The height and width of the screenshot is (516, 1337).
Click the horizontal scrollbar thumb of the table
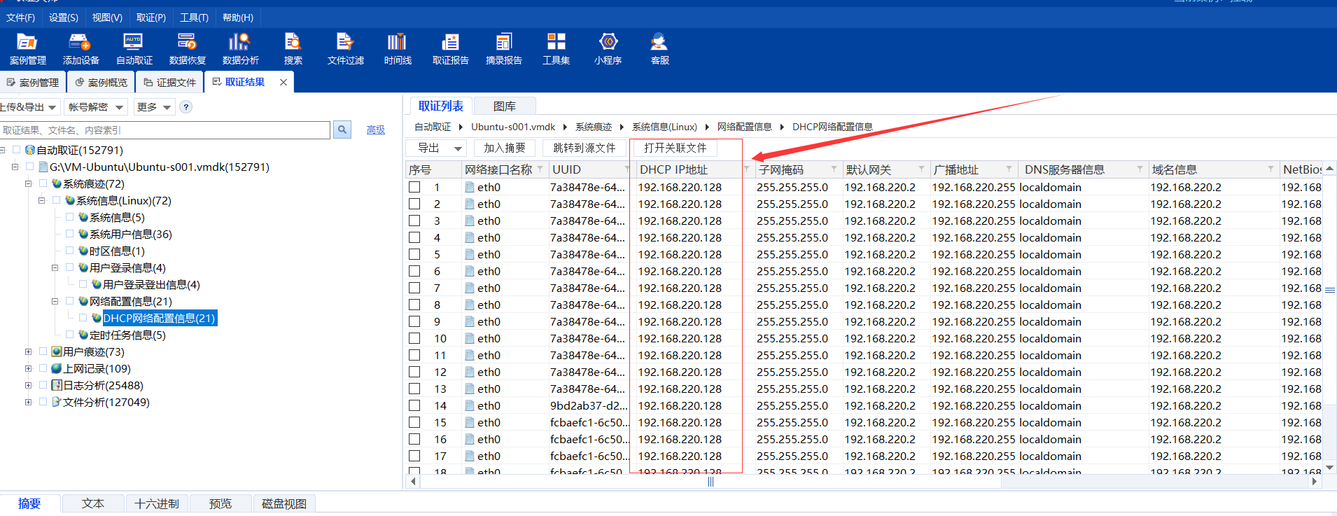click(710, 482)
